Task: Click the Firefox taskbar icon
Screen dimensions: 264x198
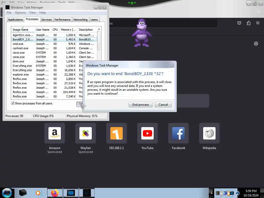Action: tap(55, 193)
